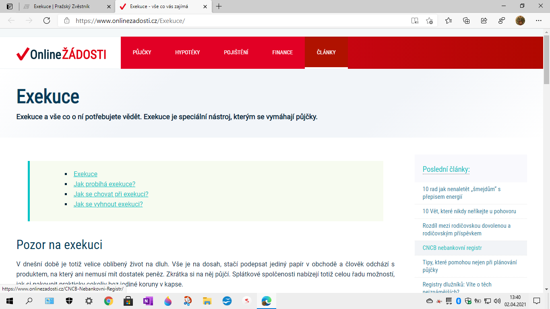This screenshot has height=309, width=550.
Task: Open the Favorites list icon
Action: (449, 21)
